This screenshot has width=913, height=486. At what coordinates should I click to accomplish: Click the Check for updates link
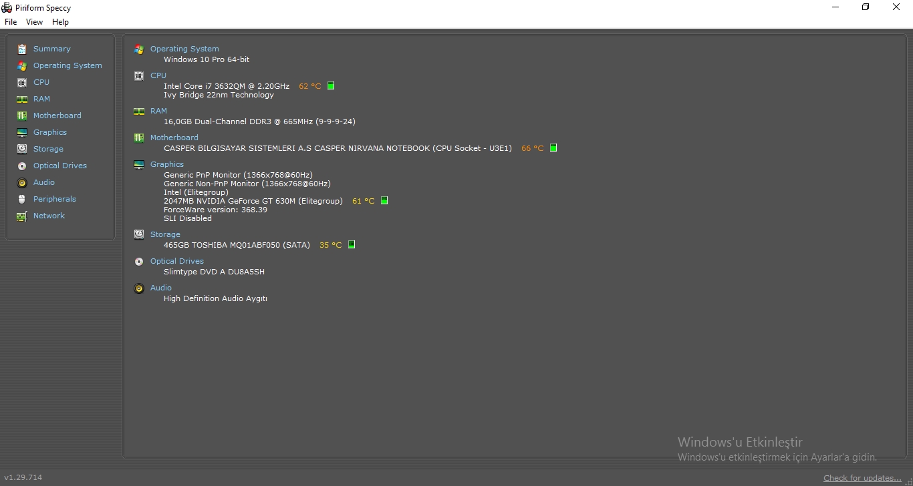(862, 478)
